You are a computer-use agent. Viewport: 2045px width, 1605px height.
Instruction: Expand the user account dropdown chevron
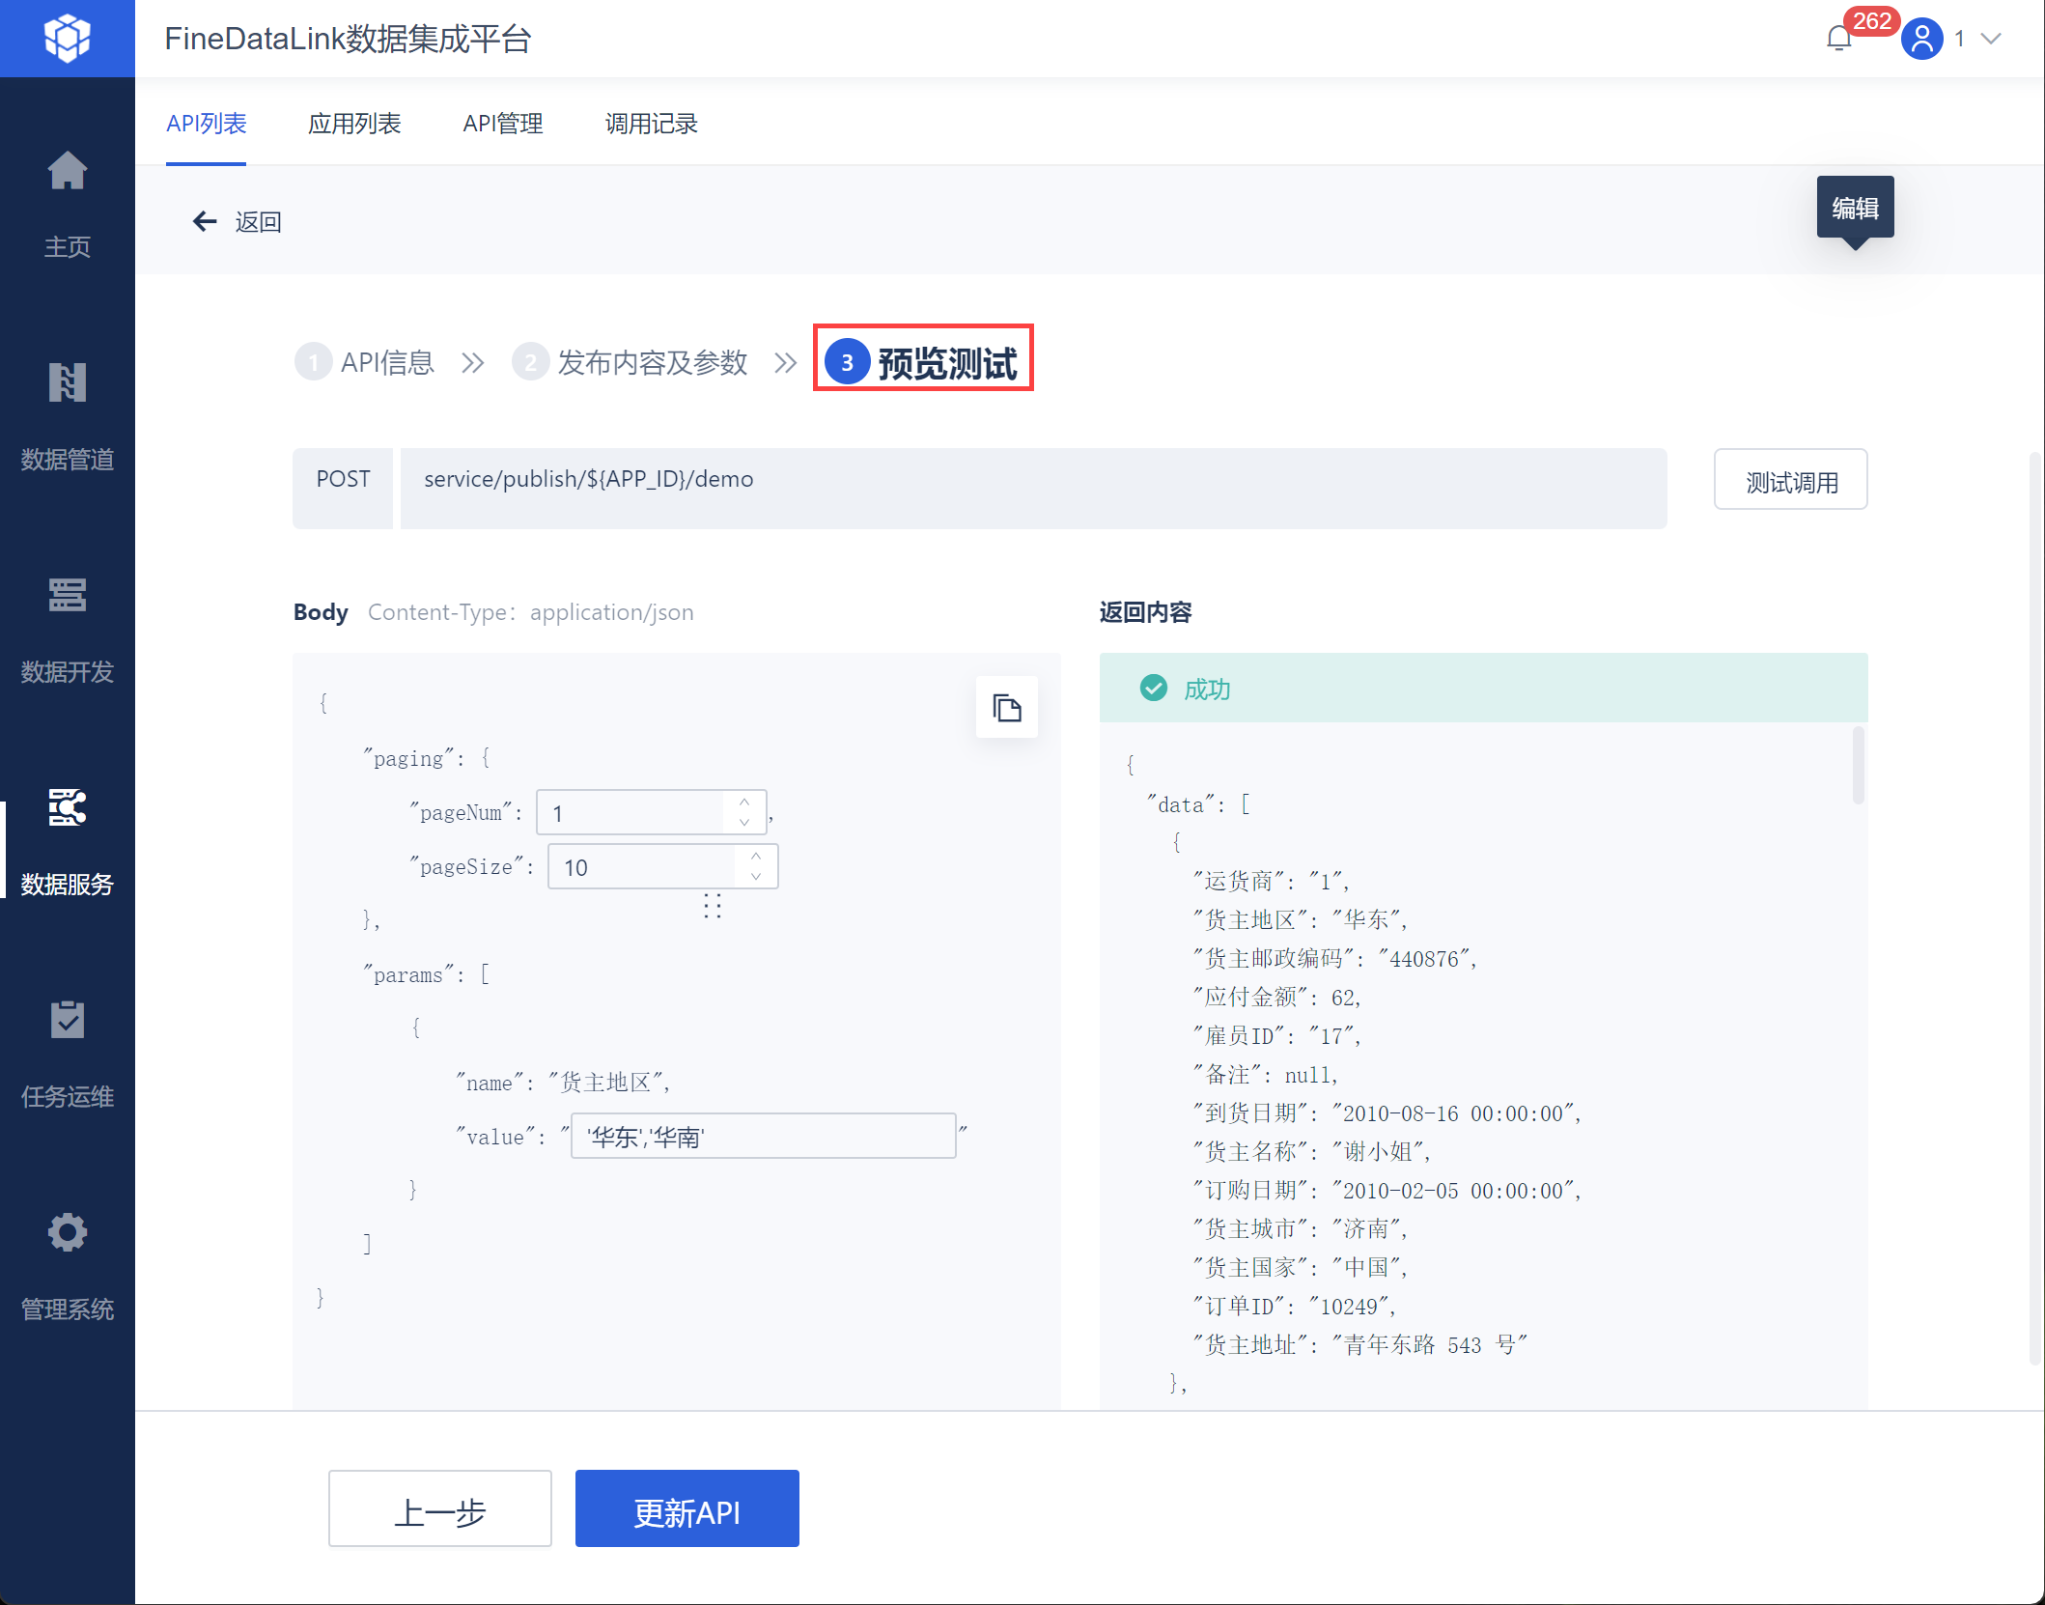[1991, 39]
